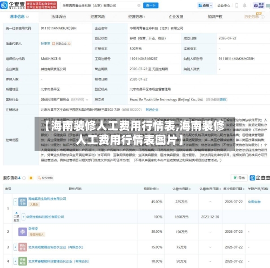Switch to the 法律诉讼 tab
The image size is (270, 268).
[x=58, y=17]
